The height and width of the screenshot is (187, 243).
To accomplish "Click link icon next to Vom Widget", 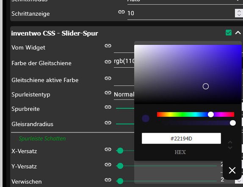I will coord(108,46).
